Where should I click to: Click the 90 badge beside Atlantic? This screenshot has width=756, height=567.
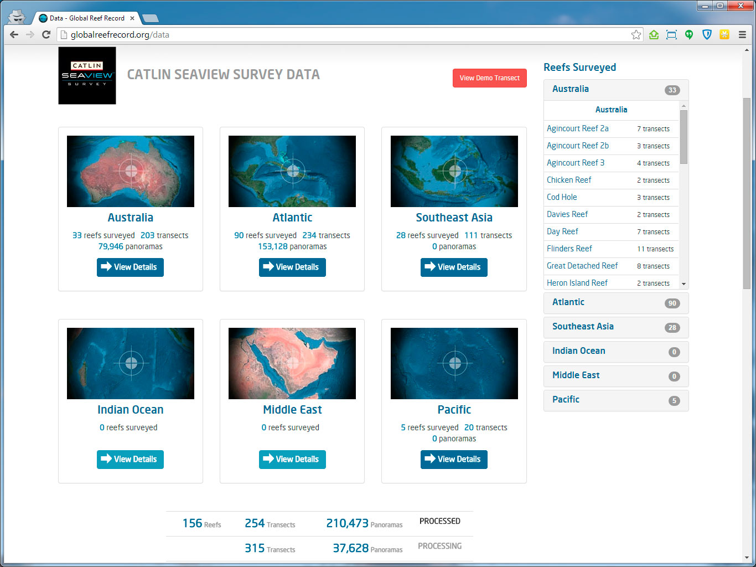point(672,303)
